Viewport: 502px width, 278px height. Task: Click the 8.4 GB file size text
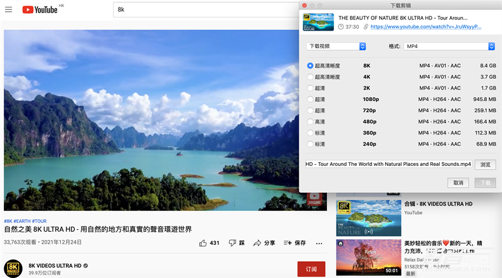pyautogui.click(x=488, y=66)
